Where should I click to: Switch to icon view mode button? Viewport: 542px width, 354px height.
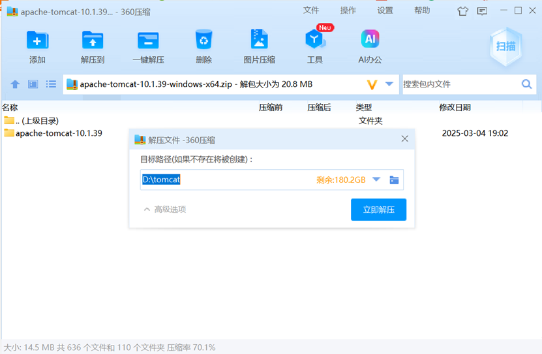[x=33, y=84]
